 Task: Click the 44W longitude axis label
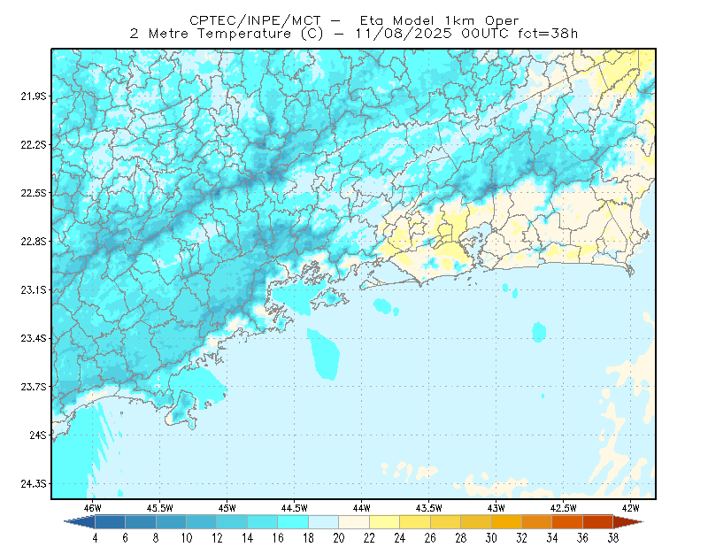coord(361,508)
